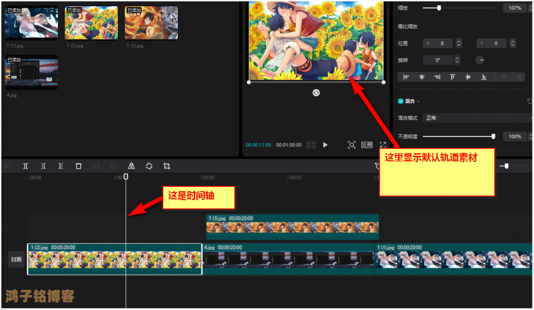Collapse the 混合 section arrow

point(419,101)
